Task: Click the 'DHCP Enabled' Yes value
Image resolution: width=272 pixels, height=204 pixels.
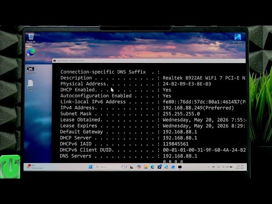Action: [x=167, y=90]
